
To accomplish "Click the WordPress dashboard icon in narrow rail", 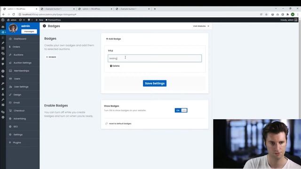I will tap(3, 27).
